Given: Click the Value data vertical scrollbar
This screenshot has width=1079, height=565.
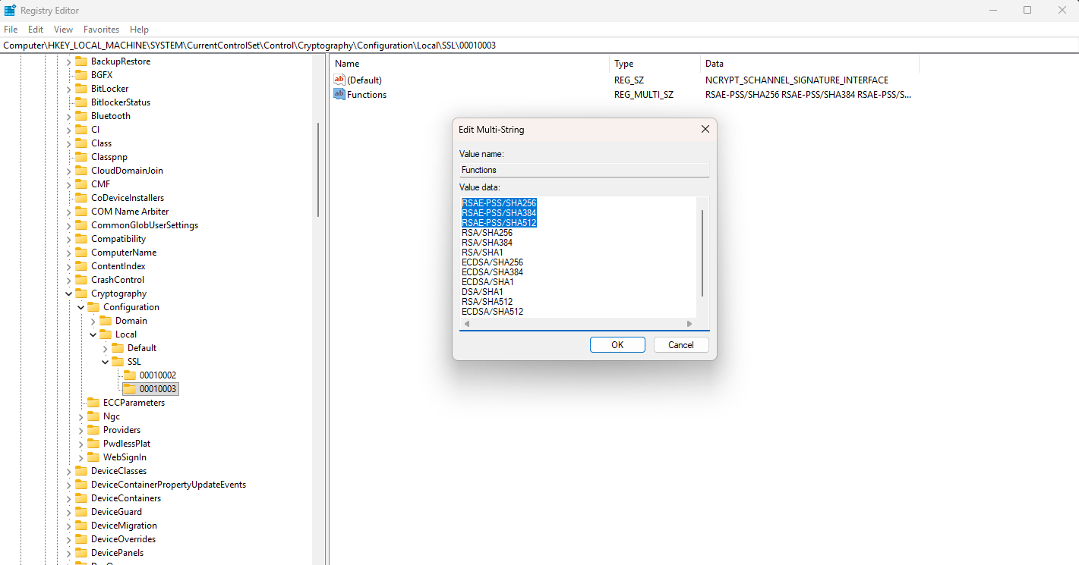Looking at the screenshot, I should pos(702,254).
